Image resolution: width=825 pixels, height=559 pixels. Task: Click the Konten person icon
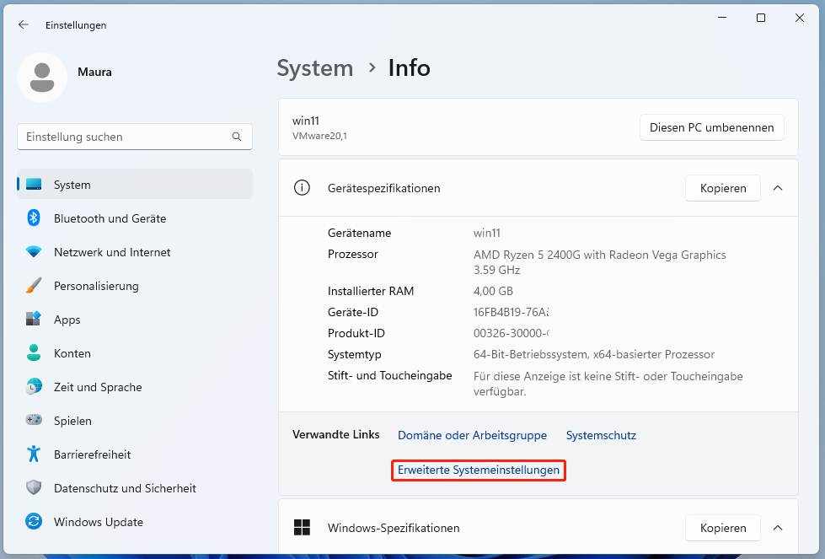pyautogui.click(x=34, y=352)
